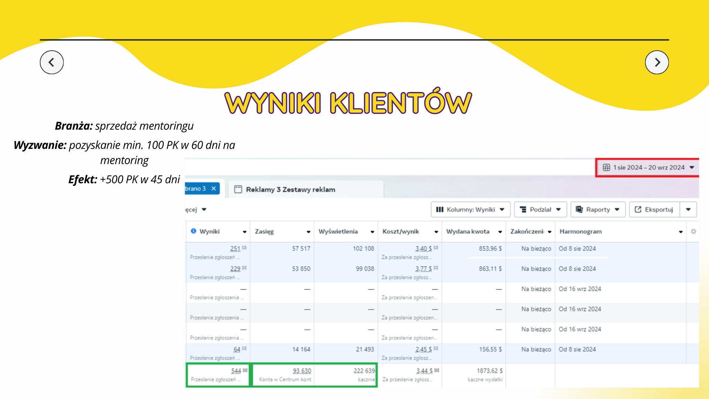Select total spend 1873,62 $
Image resolution: width=709 pixels, height=399 pixels.
pos(490,371)
